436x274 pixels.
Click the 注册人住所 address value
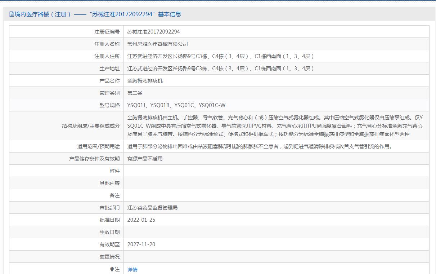coord(220,56)
